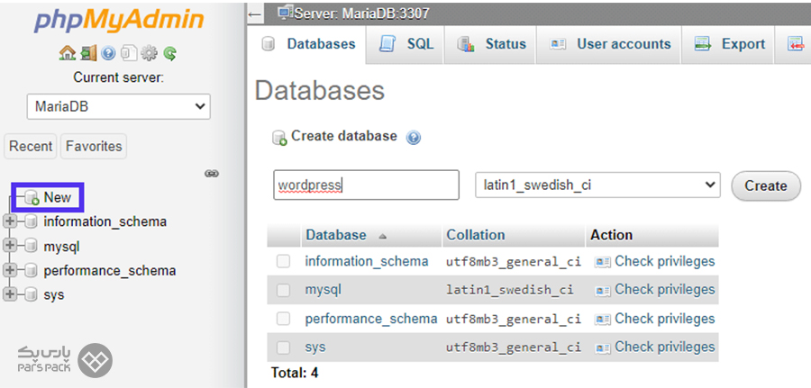This screenshot has width=811, height=388.
Task: Open mysql link in Databases table
Action: coord(323,291)
